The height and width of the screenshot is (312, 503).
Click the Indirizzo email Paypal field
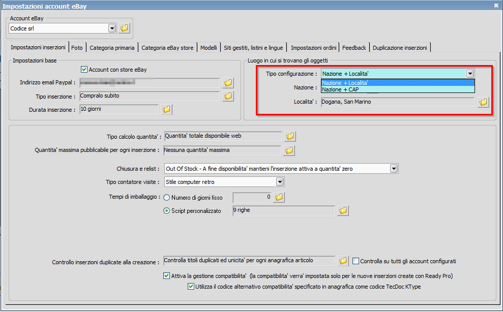(150, 83)
